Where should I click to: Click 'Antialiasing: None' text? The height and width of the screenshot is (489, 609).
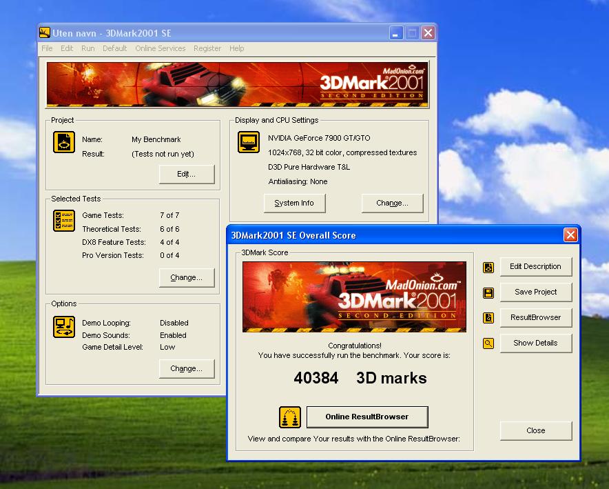coord(298,181)
